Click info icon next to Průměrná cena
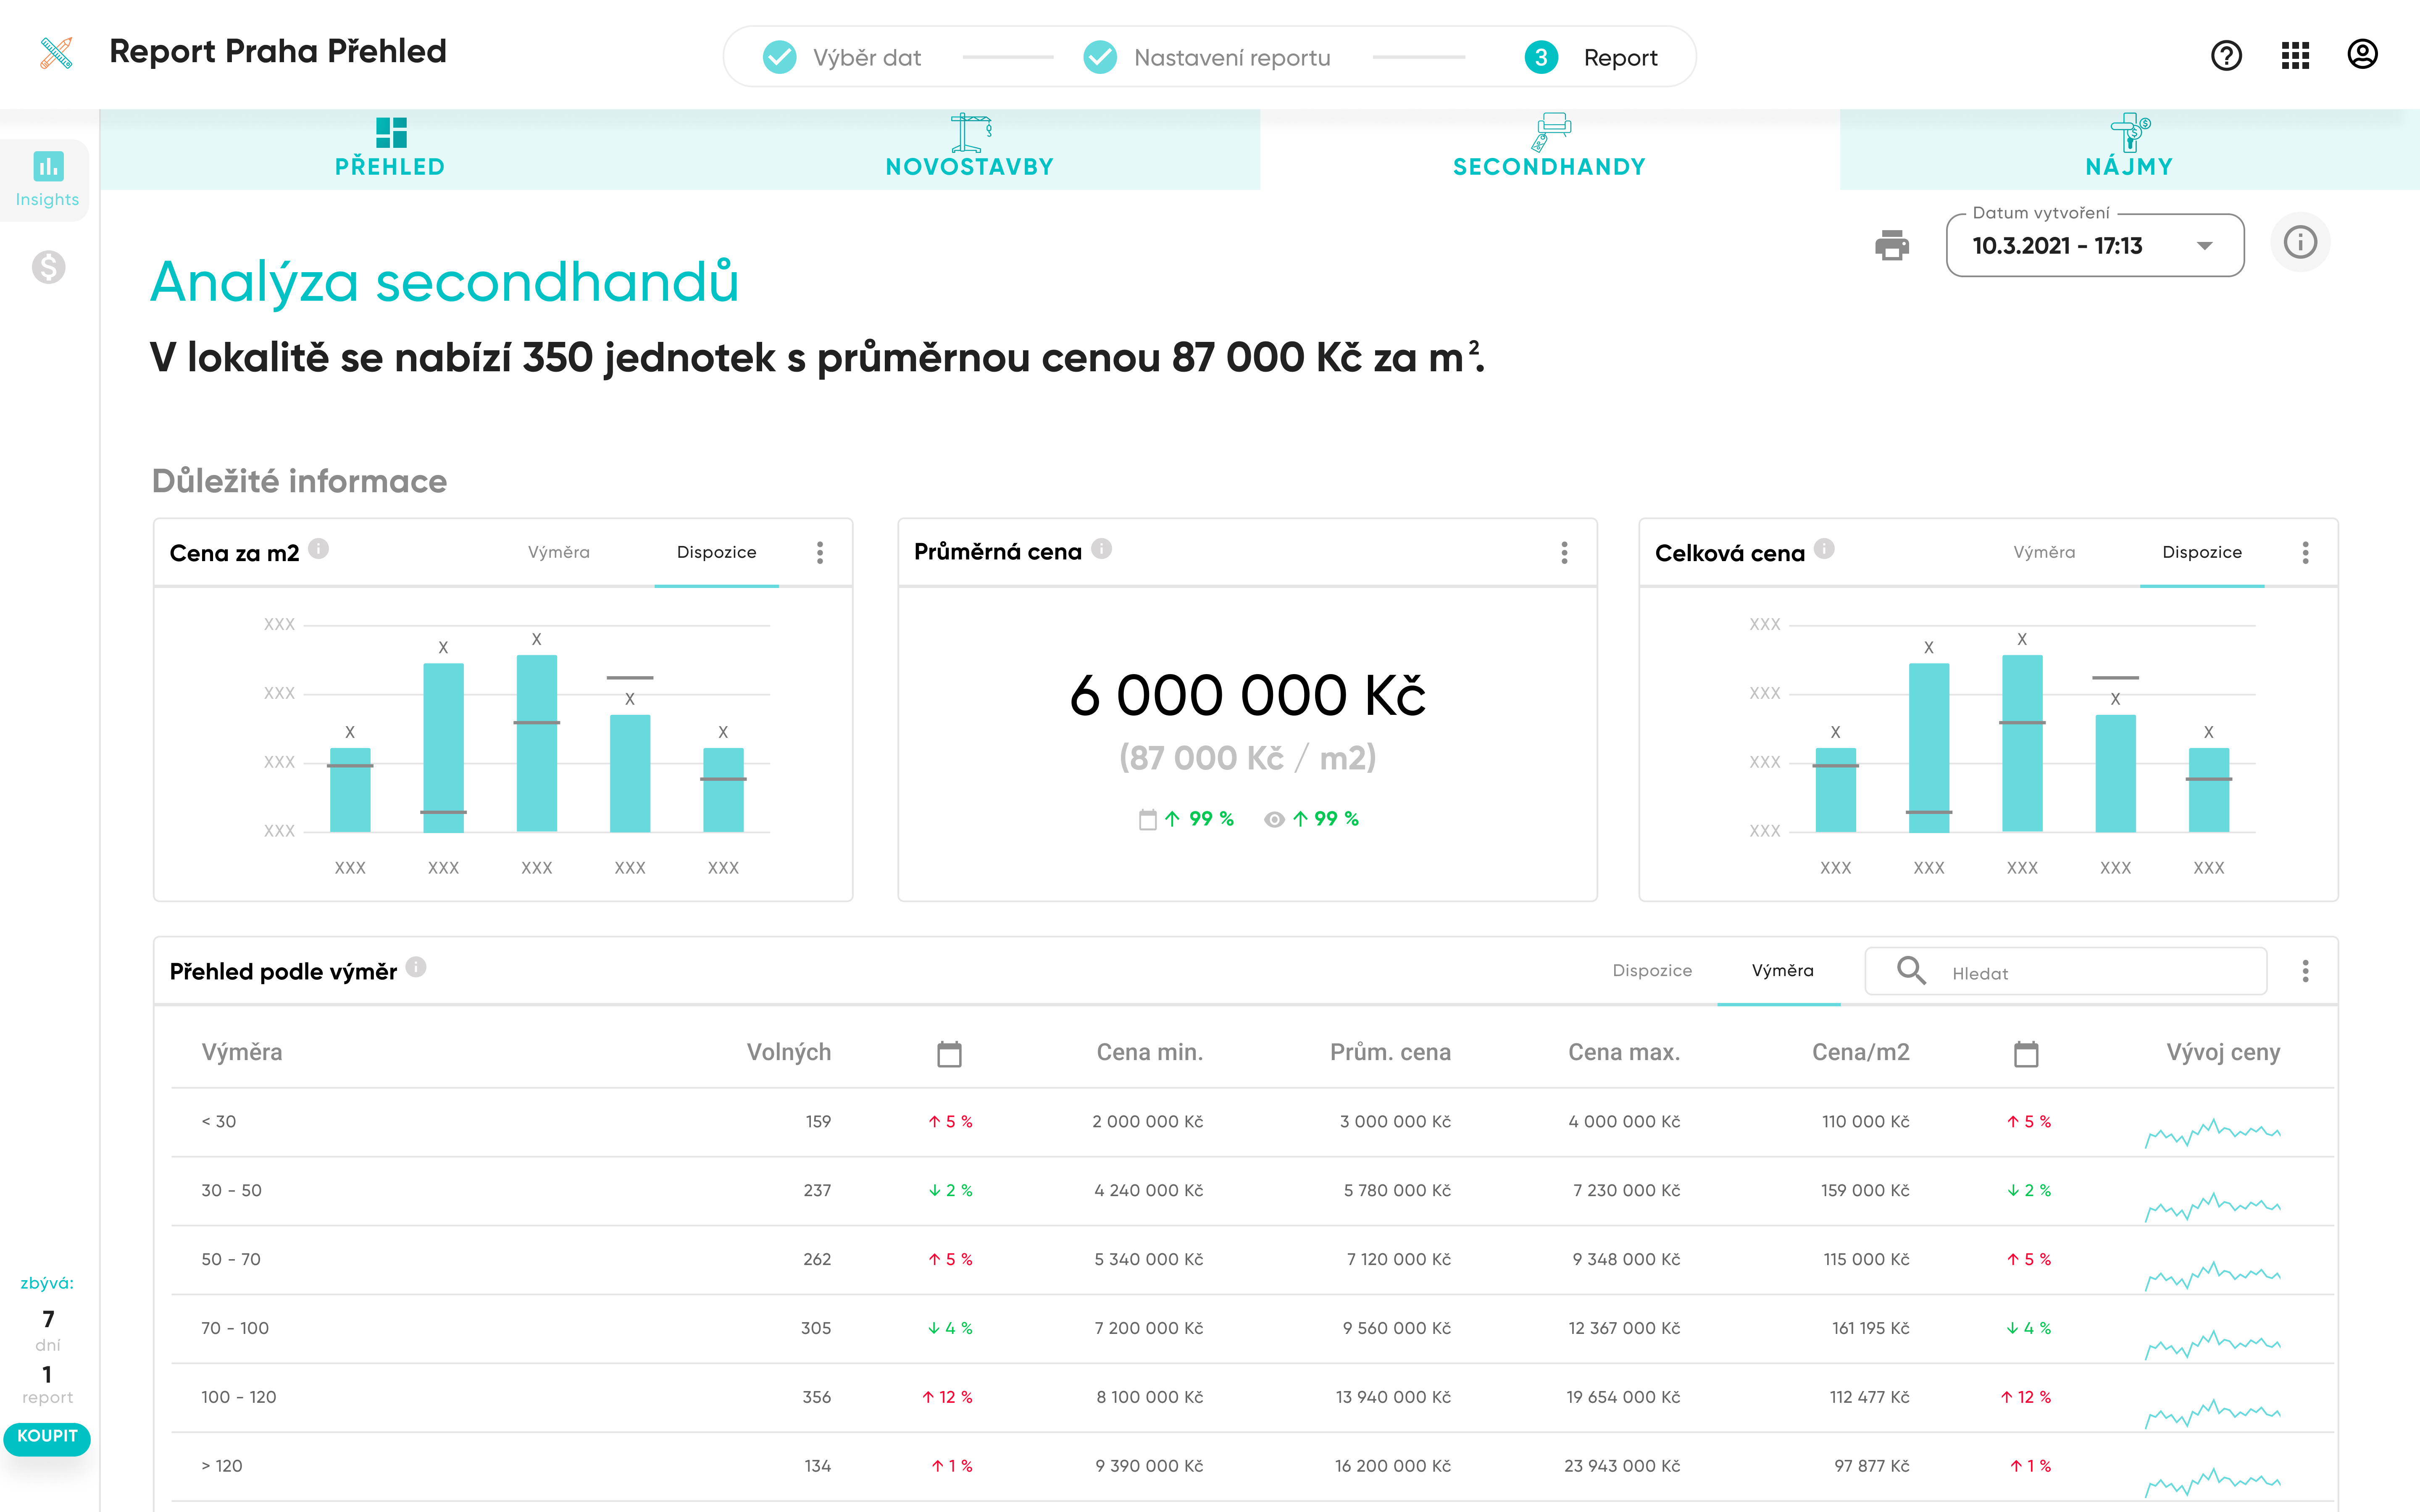 click(1101, 549)
